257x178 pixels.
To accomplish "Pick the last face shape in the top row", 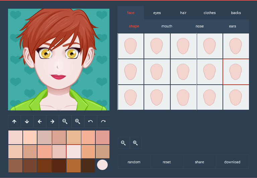I will click(x=236, y=46).
